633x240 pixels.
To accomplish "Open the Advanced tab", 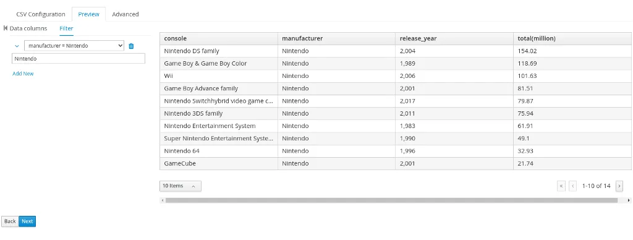I will (x=125, y=14).
